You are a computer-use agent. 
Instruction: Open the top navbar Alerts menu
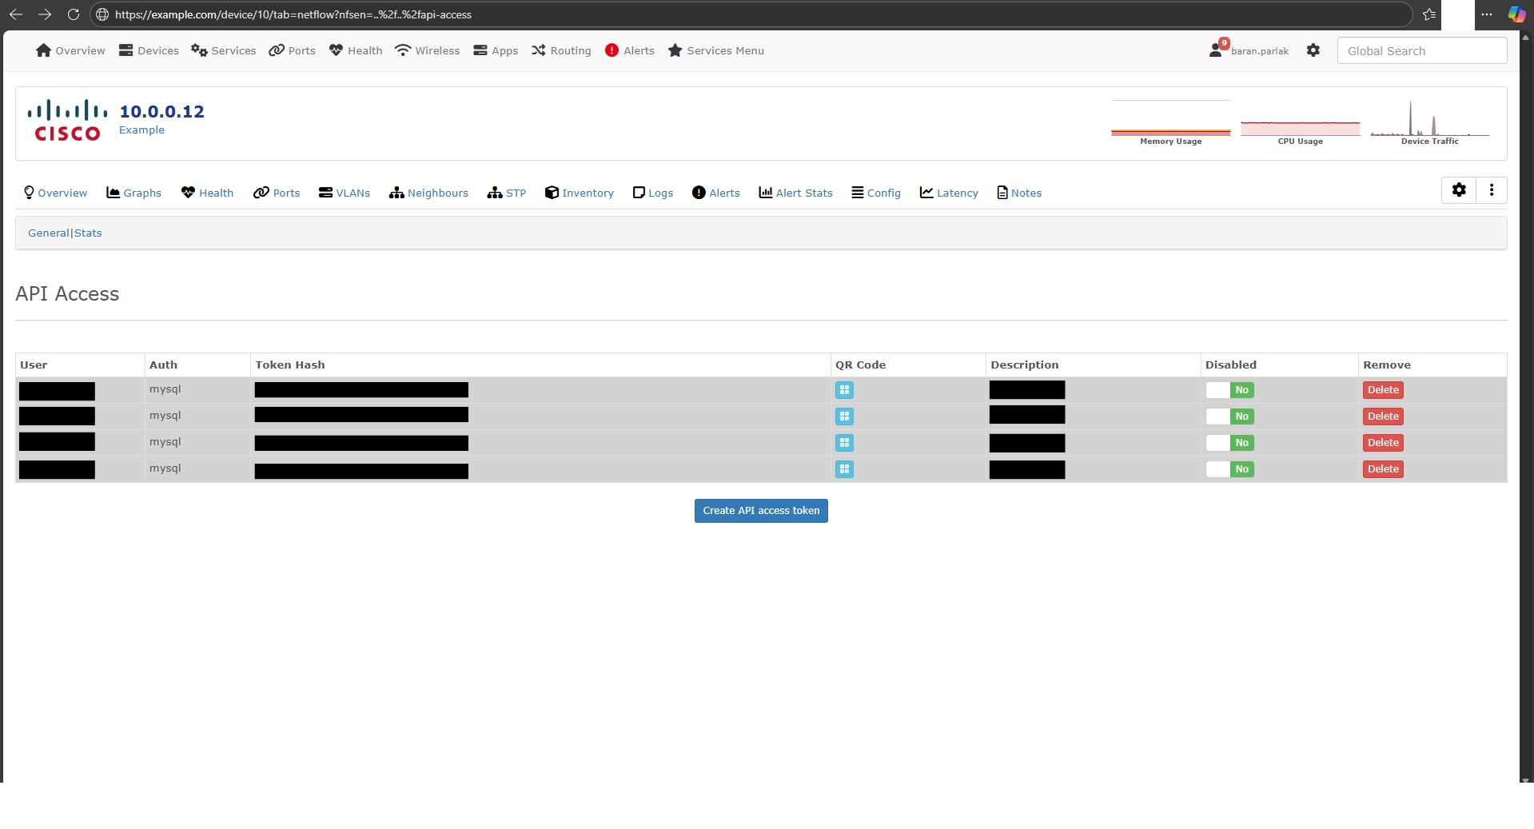[630, 50]
